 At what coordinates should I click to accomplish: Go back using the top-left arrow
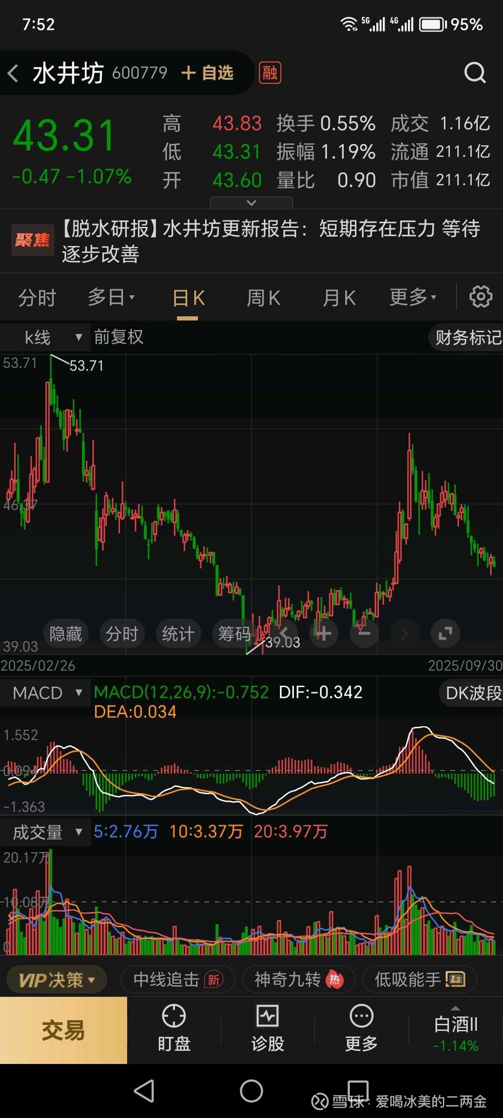[x=13, y=73]
